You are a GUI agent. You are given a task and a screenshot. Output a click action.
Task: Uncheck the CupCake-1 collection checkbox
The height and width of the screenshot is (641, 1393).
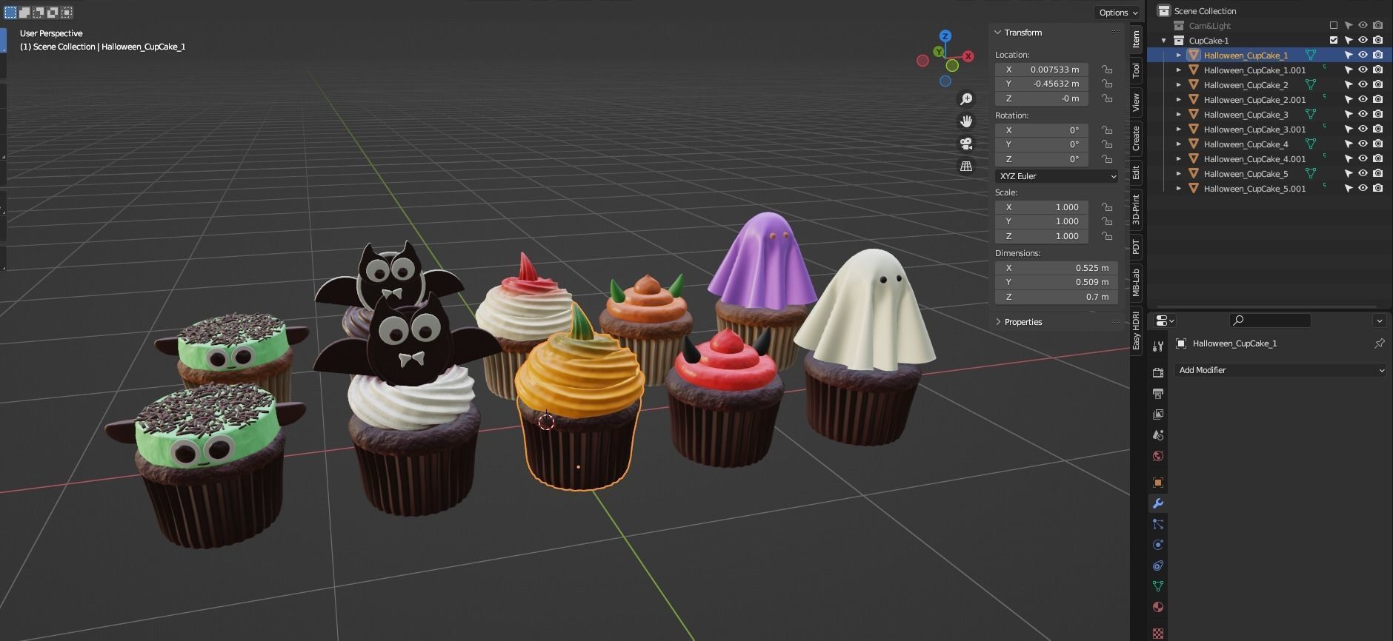tap(1334, 40)
